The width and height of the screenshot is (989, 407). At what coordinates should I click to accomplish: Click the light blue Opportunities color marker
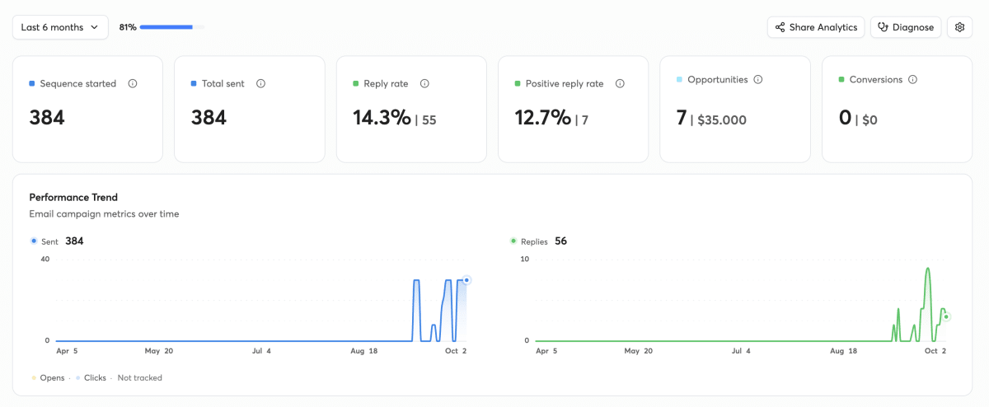[679, 80]
